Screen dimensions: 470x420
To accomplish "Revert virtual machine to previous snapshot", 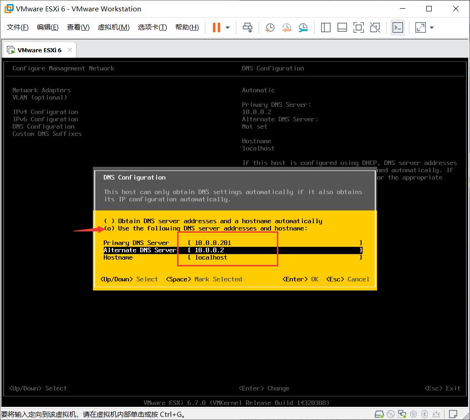I will pyautogui.click(x=286, y=28).
